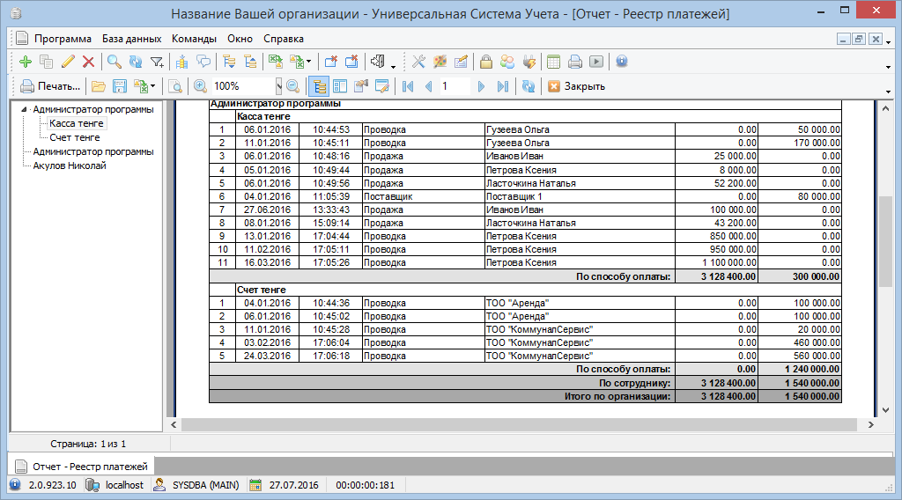
Task: Click the 'Печать...' print button
Action: pos(50,86)
